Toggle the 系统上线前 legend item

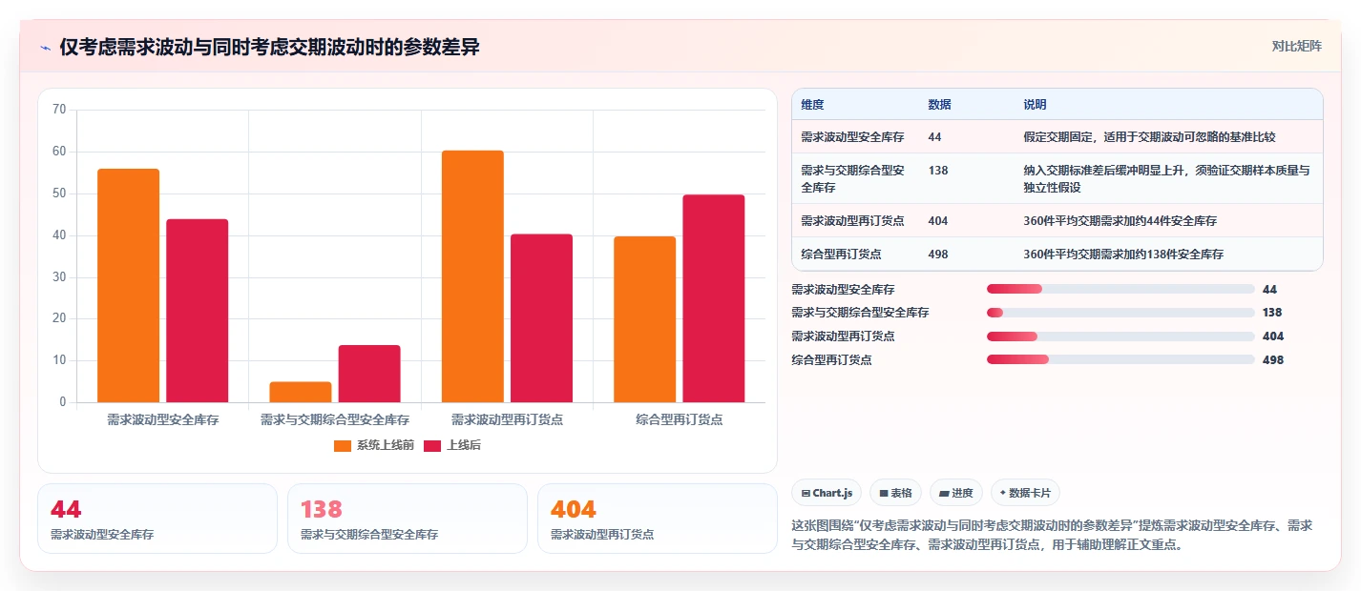point(373,445)
